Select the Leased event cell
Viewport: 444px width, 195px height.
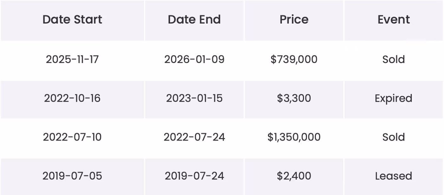pos(394,176)
